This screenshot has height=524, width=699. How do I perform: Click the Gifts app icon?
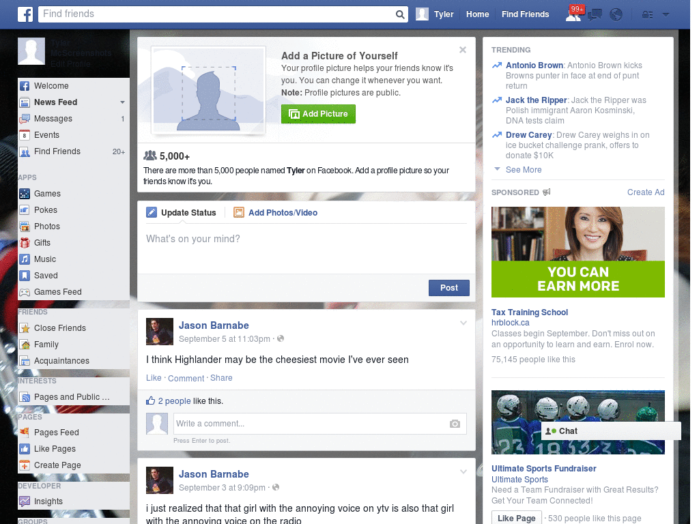tap(25, 243)
